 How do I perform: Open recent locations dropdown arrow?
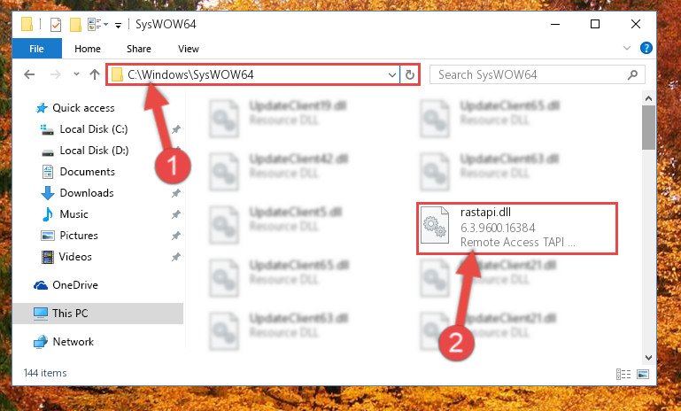pos(76,74)
